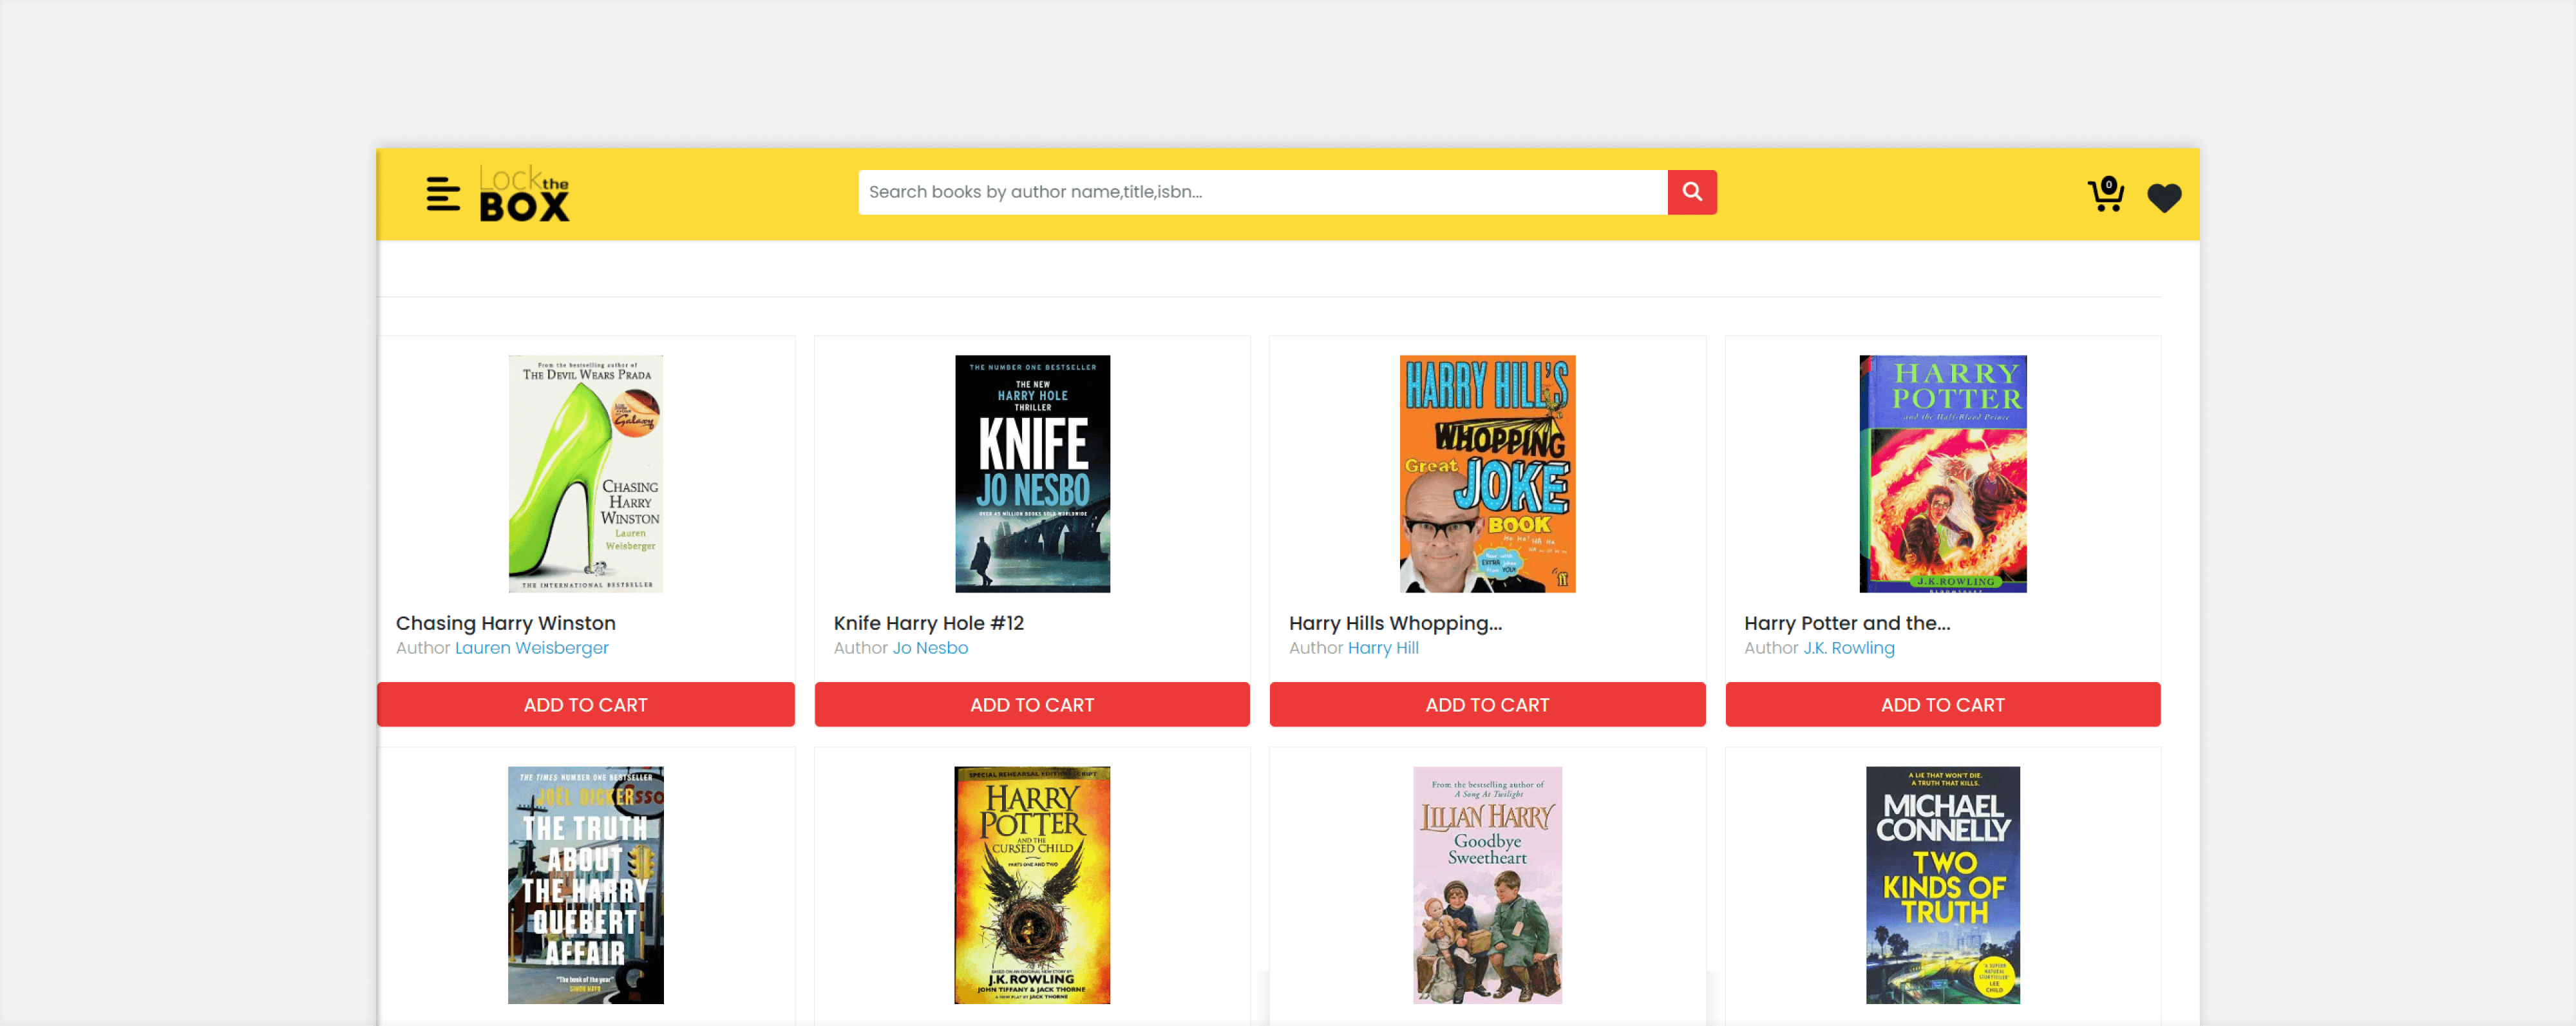Click Harry Hill's Whopping Joke Book cover
The height and width of the screenshot is (1026, 2576).
click(1486, 474)
